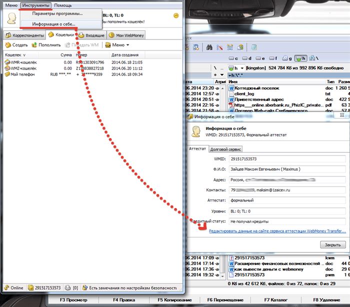
Task: Click the Ф.И.О field
Action: 287,169
